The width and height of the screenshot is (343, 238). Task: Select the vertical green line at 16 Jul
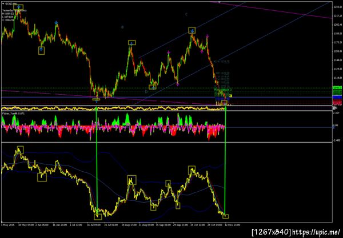pyautogui.click(x=97, y=159)
